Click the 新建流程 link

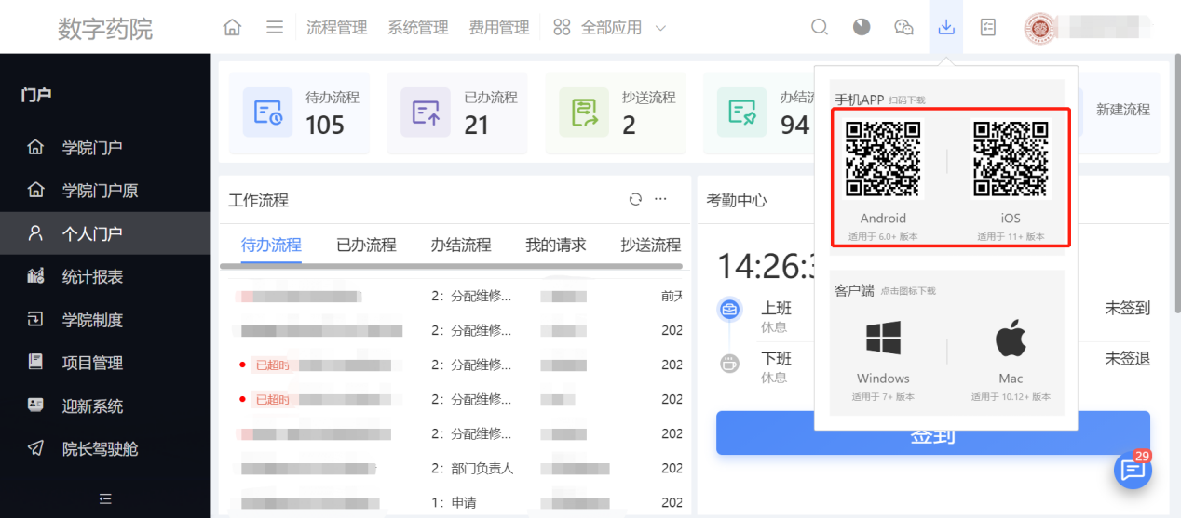pos(1122,110)
